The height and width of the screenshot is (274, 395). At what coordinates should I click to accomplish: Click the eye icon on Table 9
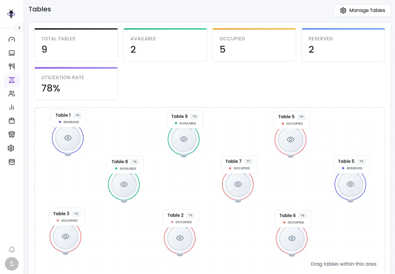click(184, 139)
